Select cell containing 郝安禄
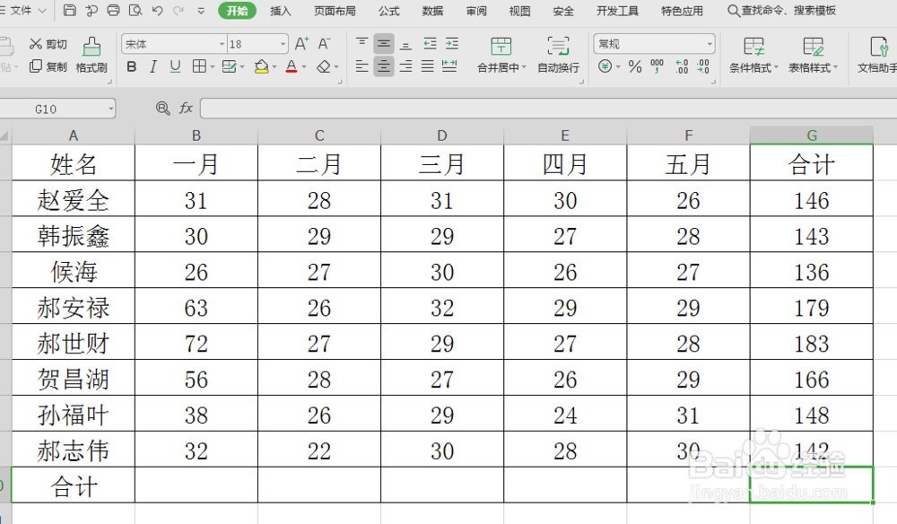This screenshot has height=524, width=897. pyautogui.click(x=74, y=308)
